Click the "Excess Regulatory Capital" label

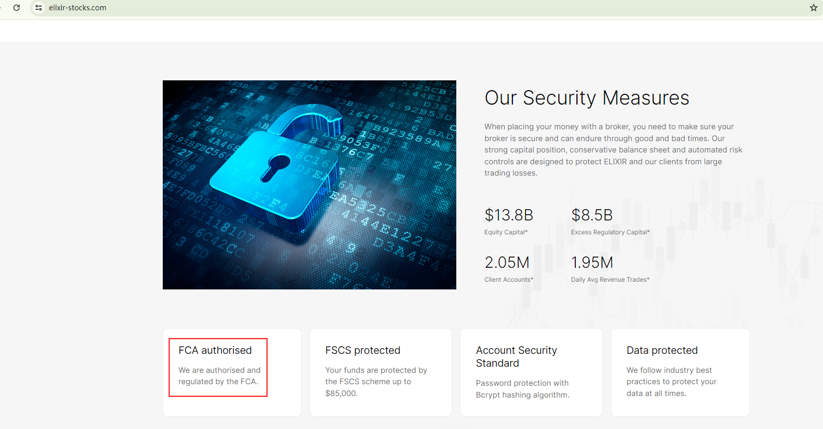coord(610,232)
